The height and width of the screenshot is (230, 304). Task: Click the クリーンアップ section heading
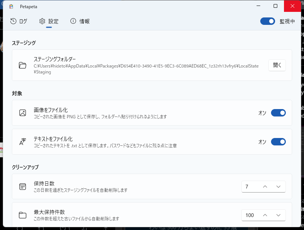(26, 167)
